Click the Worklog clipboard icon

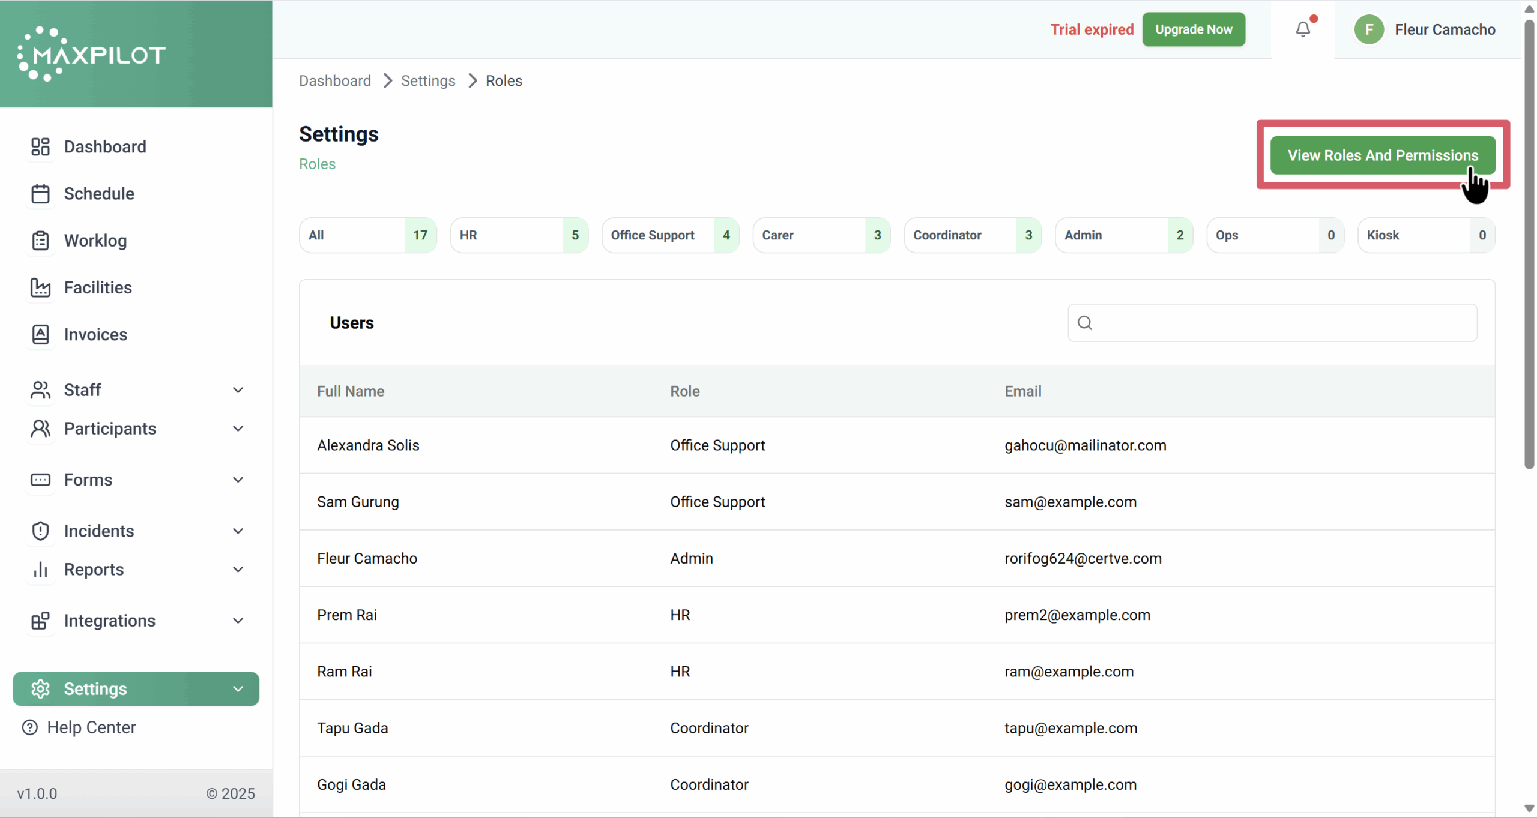pyautogui.click(x=40, y=241)
